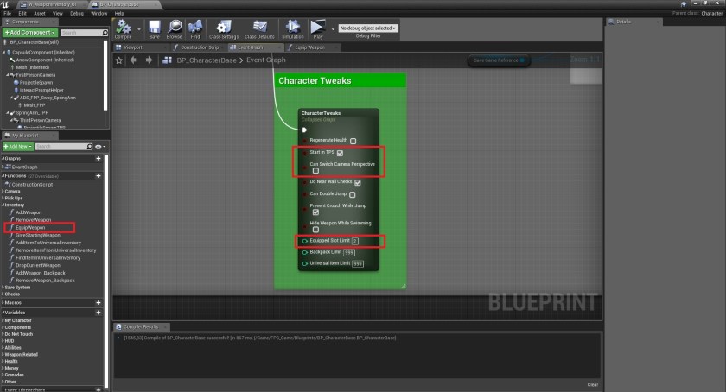Expand the My Character variables category
This screenshot has height=392, width=726.
(x=18, y=320)
